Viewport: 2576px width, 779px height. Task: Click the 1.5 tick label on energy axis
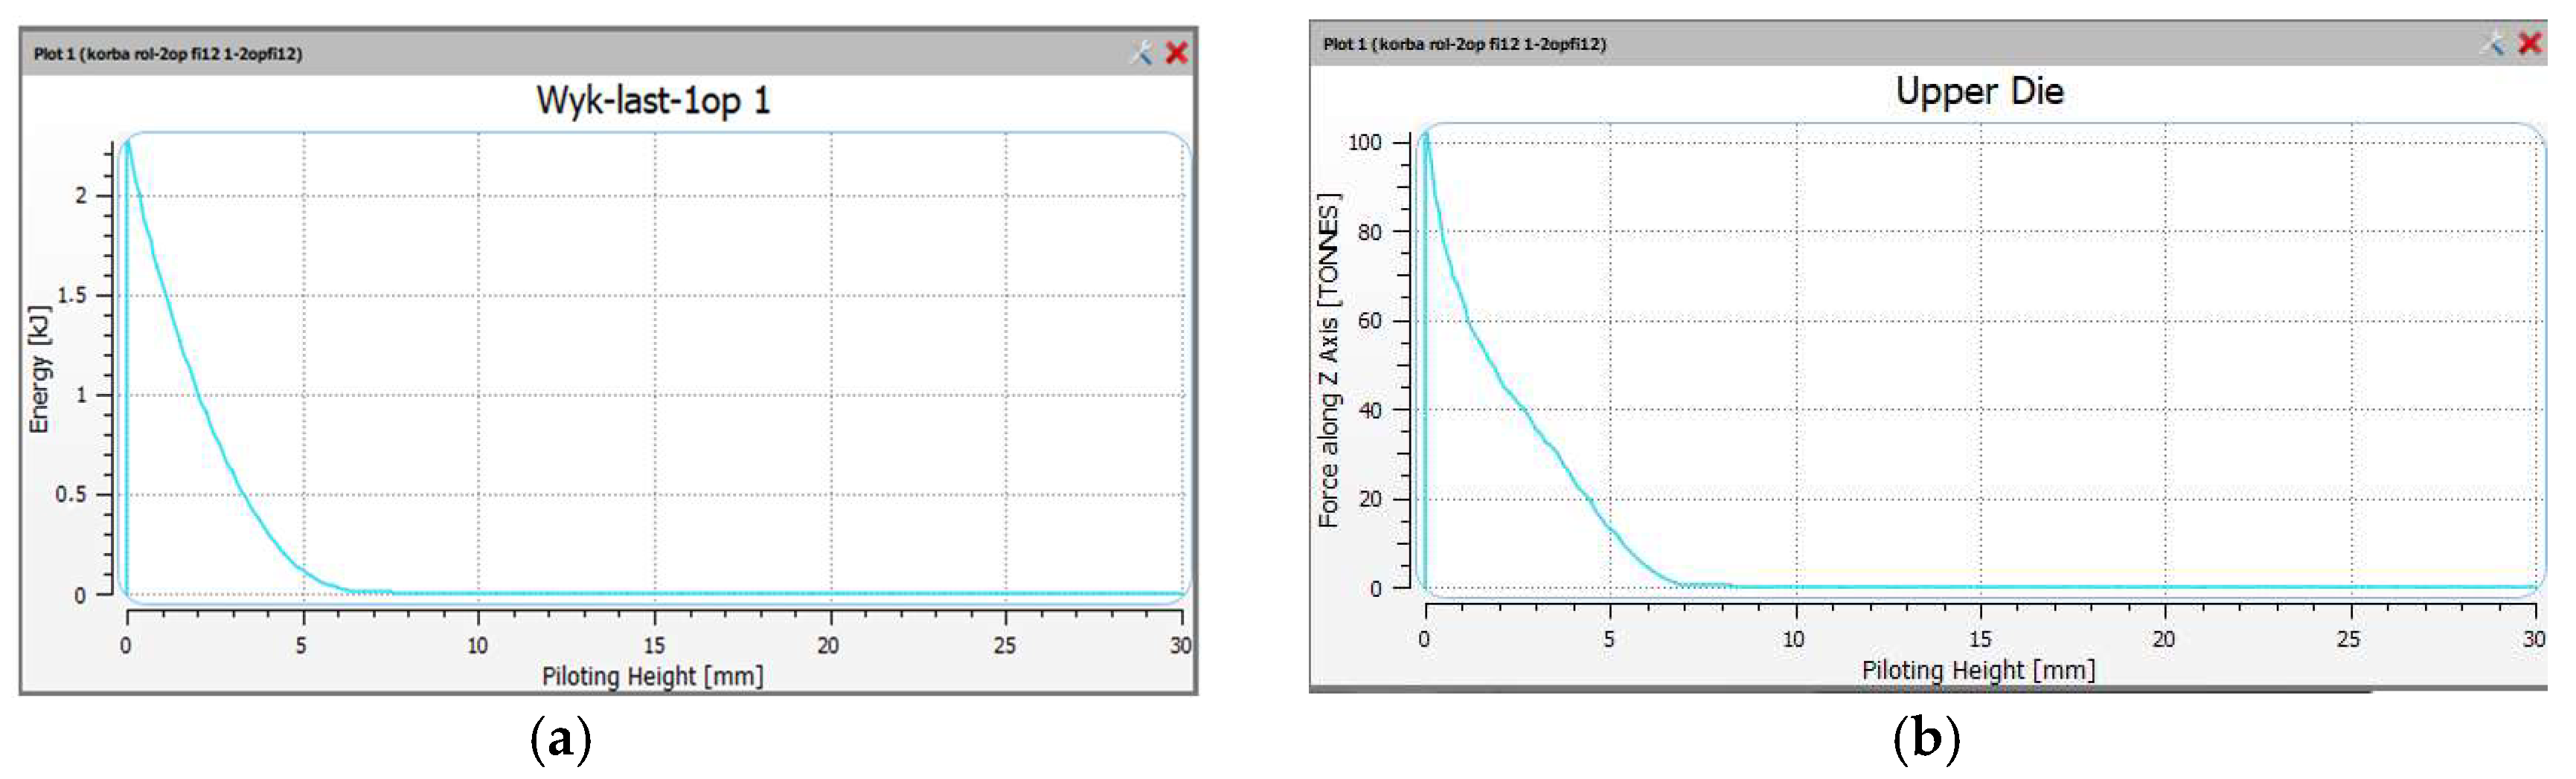coord(72,296)
